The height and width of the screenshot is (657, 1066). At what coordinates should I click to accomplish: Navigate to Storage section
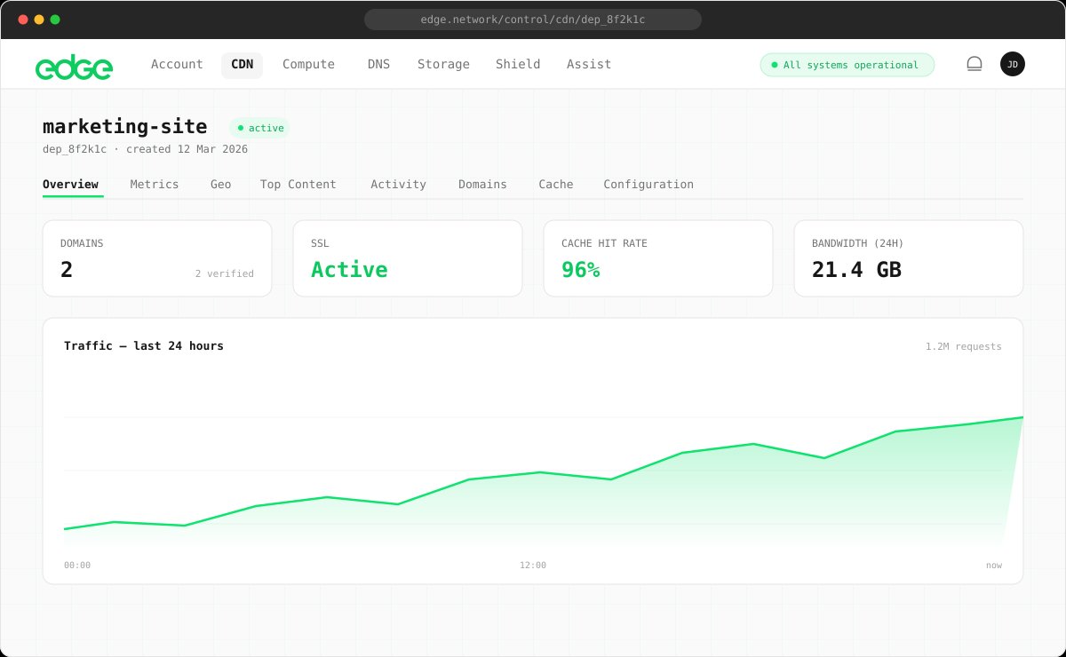pos(443,64)
